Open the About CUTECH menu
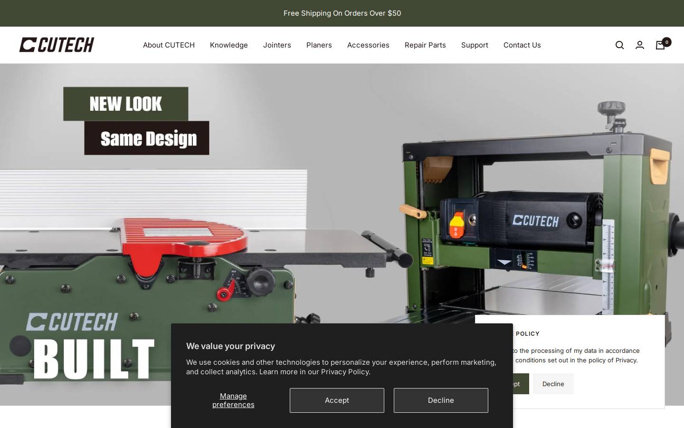This screenshot has width=684, height=428. point(169,45)
